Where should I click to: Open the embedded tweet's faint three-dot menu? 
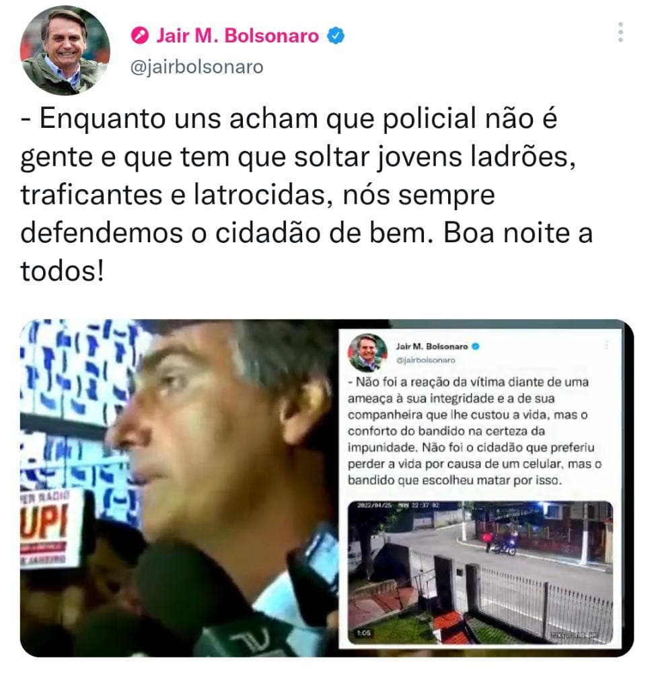coord(606,345)
